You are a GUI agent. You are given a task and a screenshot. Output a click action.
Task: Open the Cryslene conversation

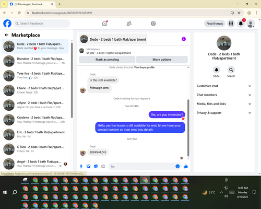coord(35,120)
